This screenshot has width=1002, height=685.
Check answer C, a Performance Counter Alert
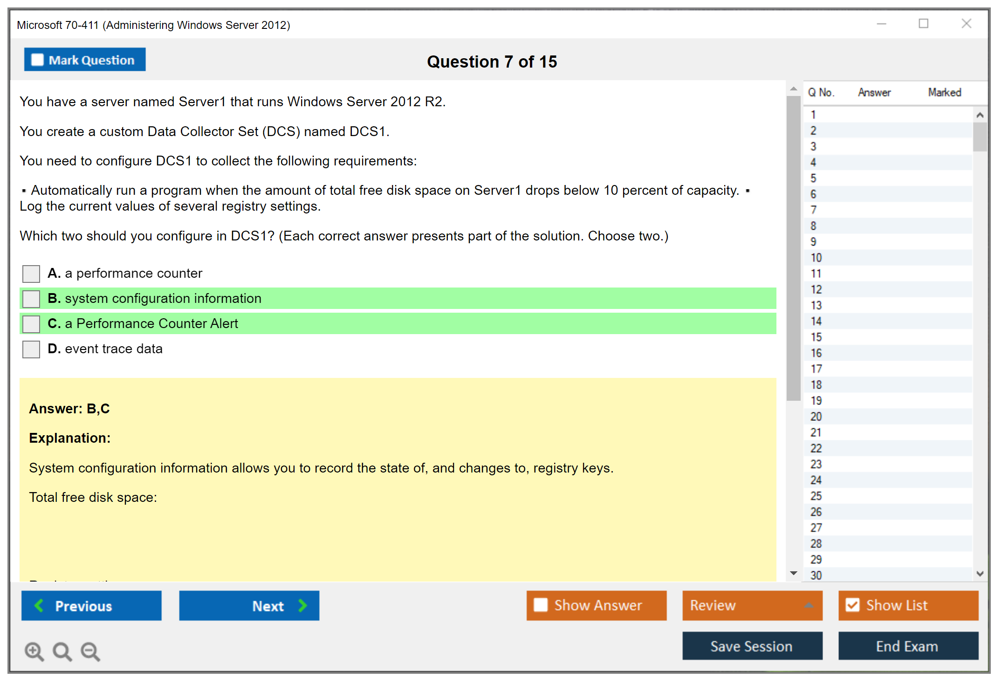tap(31, 324)
